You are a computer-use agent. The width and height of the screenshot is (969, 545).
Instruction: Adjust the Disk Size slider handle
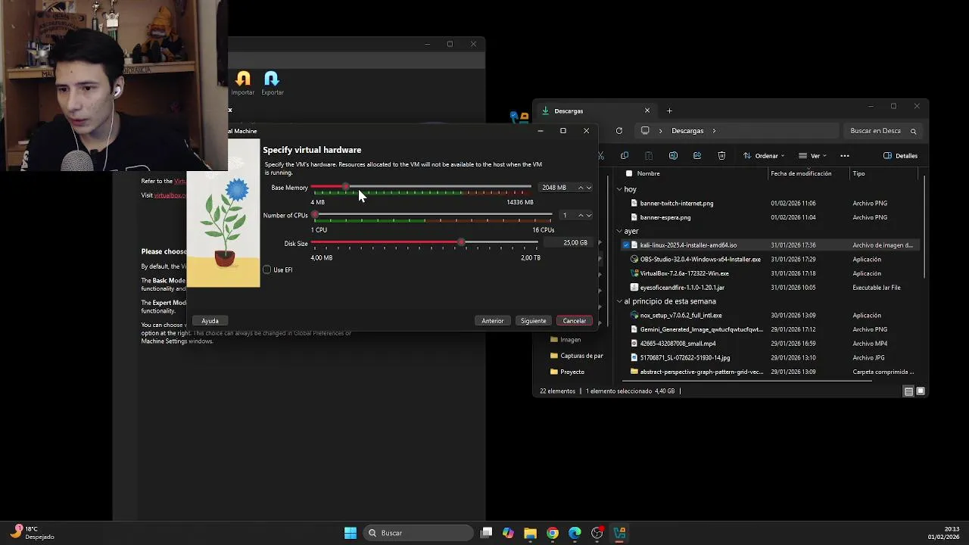pyautogui.click(x=461, y=242)
